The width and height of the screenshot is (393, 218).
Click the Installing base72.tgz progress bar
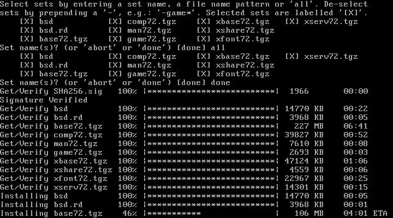211,214
